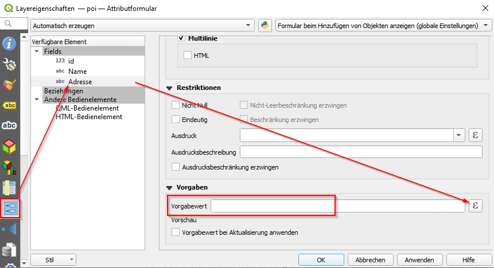Screen dimensions: 494x268
Task: Enable the HTML checkbox
Action: tap(188, 56)
